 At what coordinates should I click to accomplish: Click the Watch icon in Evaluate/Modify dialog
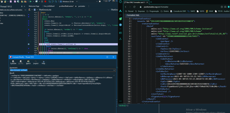coord(28,62)
